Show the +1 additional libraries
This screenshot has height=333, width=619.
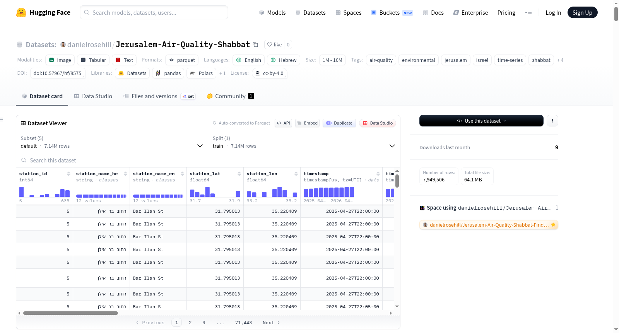click(x=222, y=73)
